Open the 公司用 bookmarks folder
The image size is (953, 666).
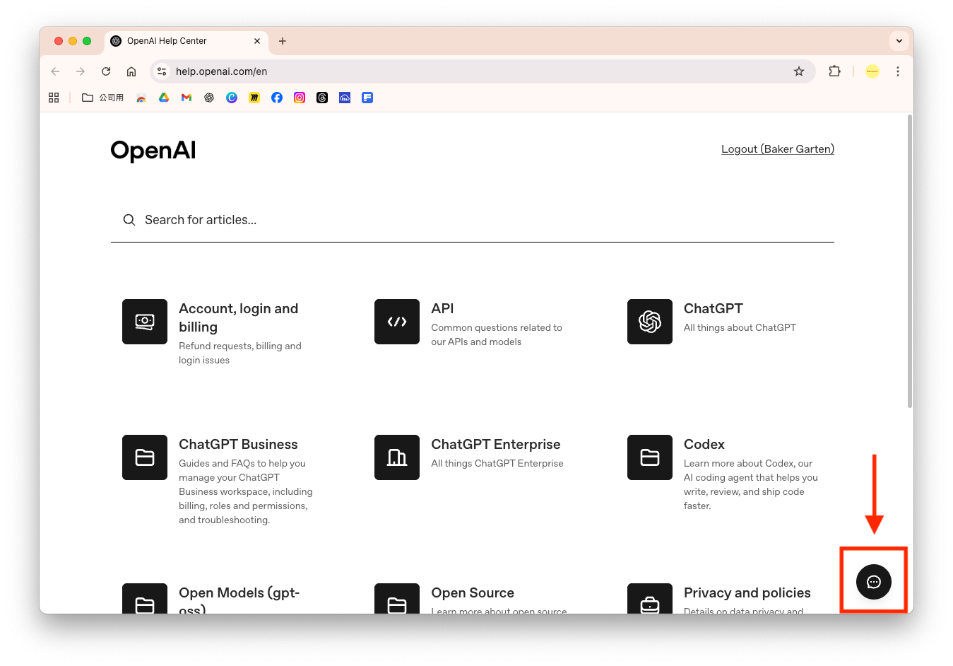click(x=103, y=98)
